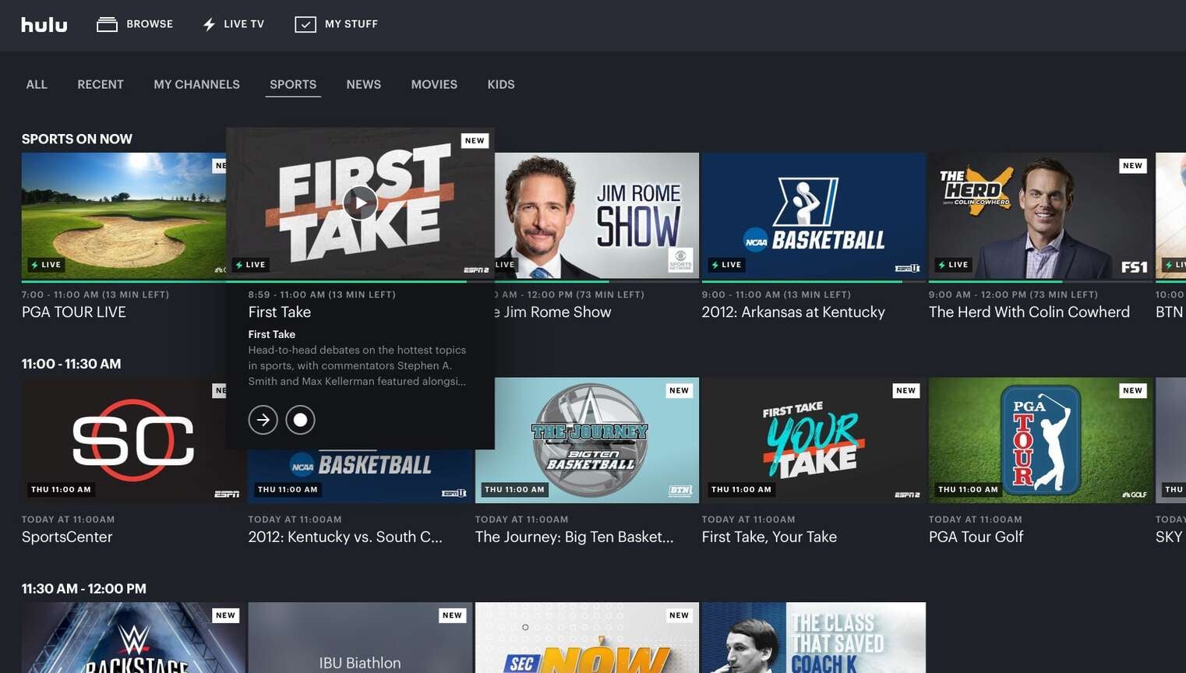Click 'PGA Tour Golf' title text
The image size is (1186, 673).
tap(976, 537)
